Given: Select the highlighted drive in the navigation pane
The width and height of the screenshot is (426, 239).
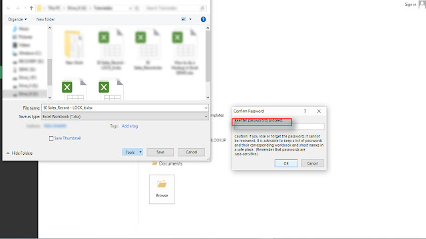Looking at the screenshot, I should 25,94.
